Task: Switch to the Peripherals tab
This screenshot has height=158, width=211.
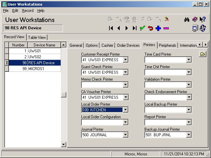Action: (x=167, y=45)
